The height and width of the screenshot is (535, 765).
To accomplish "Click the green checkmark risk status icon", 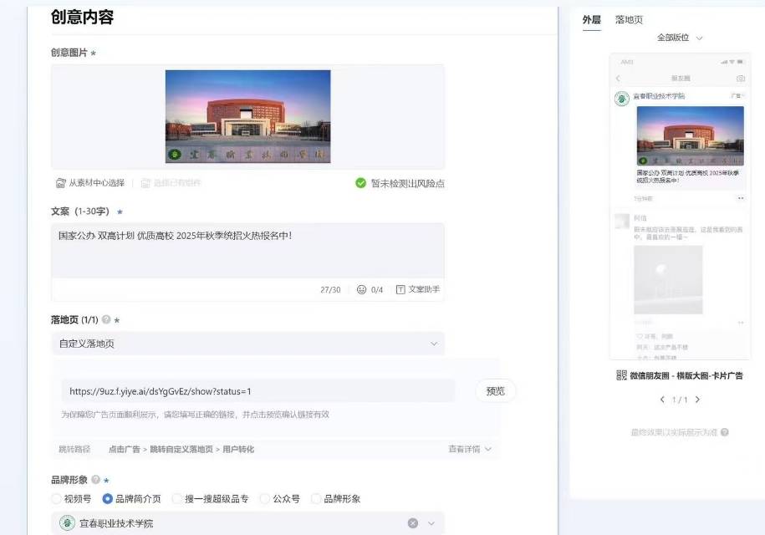I will 360,183.
